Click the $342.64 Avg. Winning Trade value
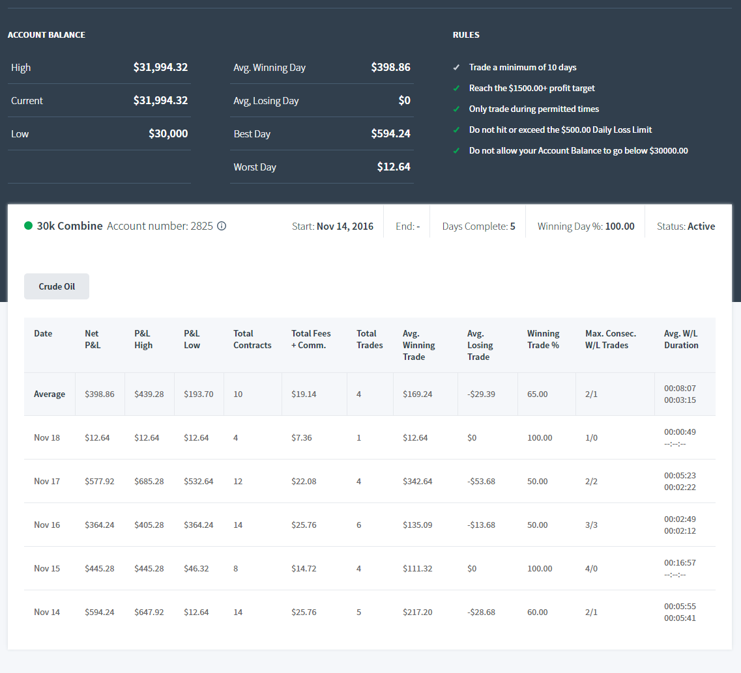Viewport: 741px width, 673px height. (x=417, y=482)
